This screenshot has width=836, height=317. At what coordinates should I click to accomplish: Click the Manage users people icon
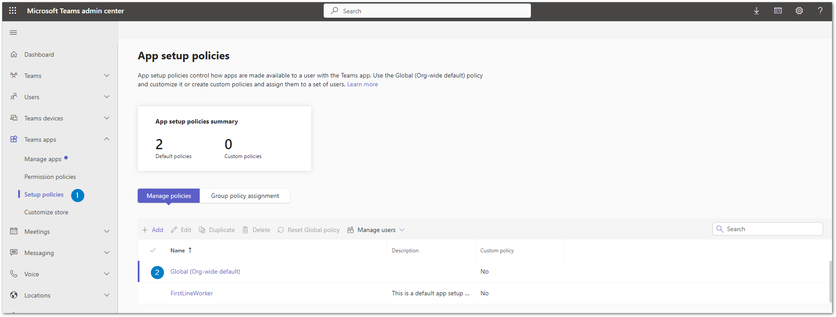click(x=350, y=230)
